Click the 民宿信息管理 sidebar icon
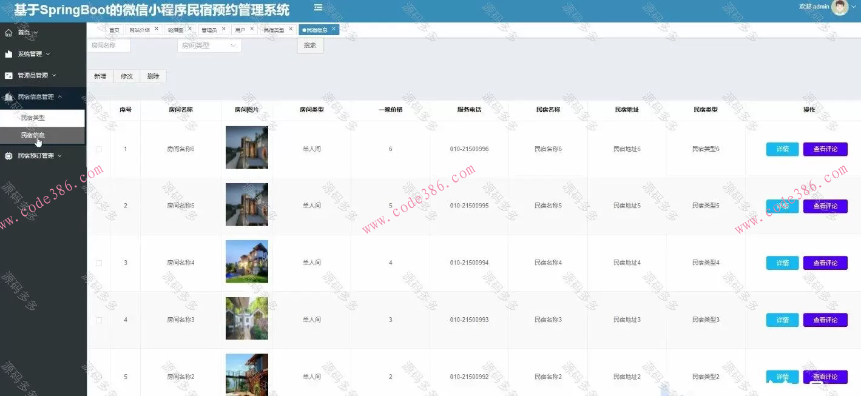This screenshot has width=861, height=396. pos(8,96)
